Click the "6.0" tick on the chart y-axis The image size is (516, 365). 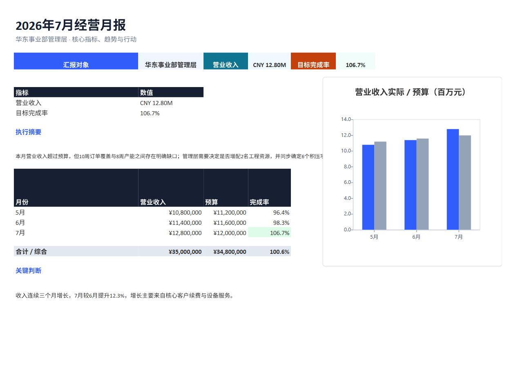(x=347, y=182)
